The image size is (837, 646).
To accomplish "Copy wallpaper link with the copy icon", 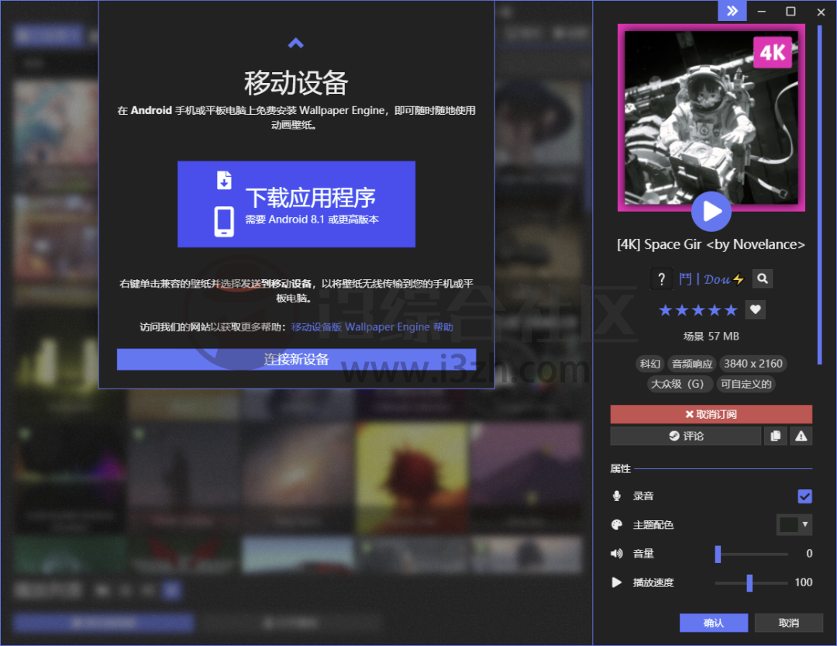I will [x=775, y=436].
